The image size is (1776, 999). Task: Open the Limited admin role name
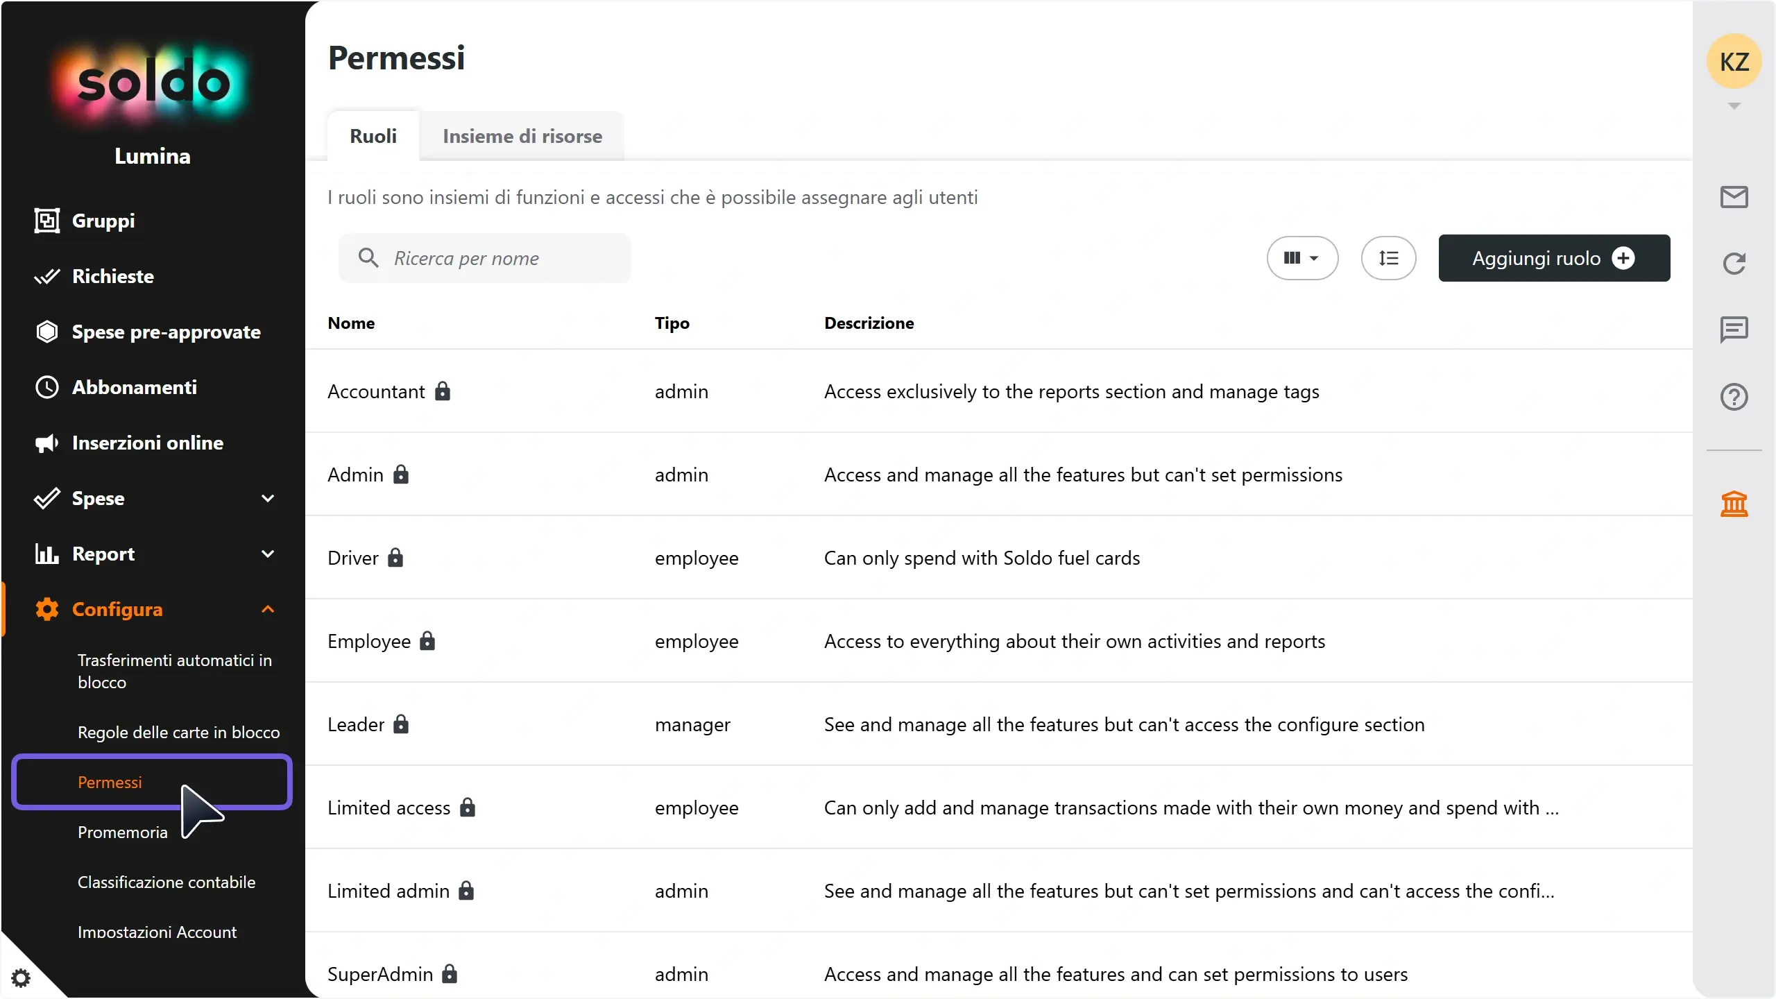coord(388,891)
